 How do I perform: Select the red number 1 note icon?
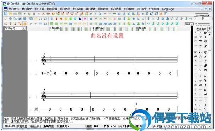[56, 19]
